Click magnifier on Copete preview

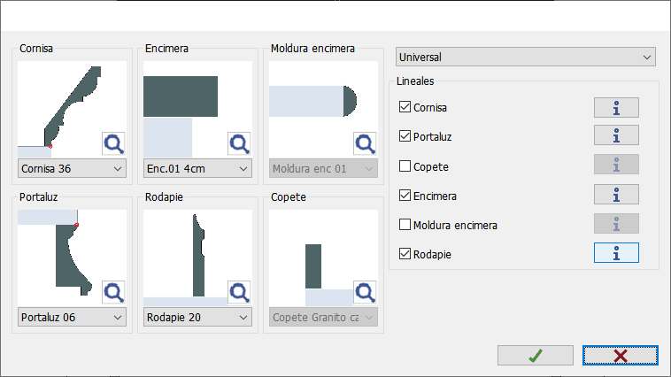[x=365, y=292]
